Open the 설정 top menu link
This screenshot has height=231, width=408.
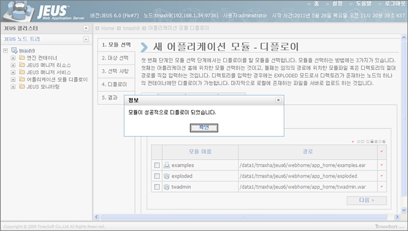[338, 3]
